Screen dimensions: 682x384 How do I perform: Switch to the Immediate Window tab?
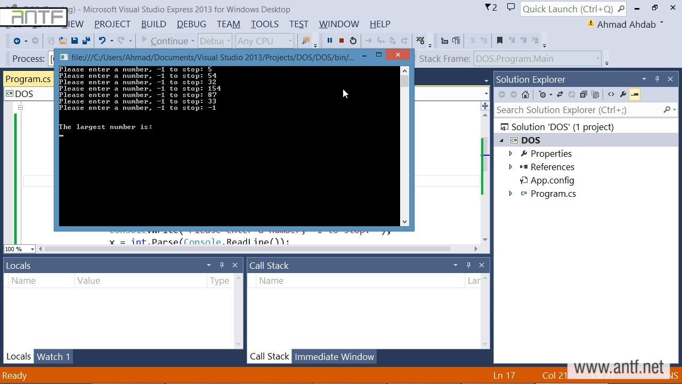coord(334,357)
